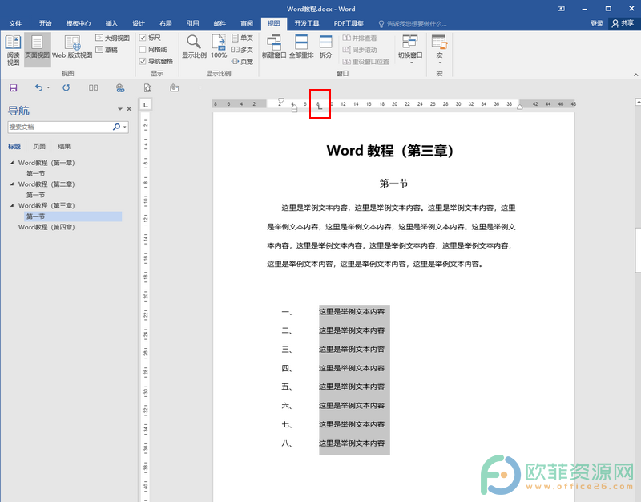
Task: Click 重设窗口位置 reset window position
Action: 365,62
